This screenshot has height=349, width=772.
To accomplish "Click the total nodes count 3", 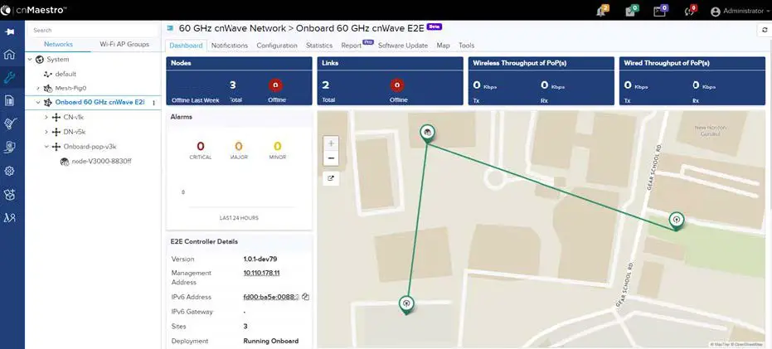I will tap(232, 85).
